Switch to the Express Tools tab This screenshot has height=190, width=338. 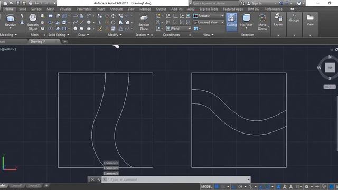click(209, 9)
